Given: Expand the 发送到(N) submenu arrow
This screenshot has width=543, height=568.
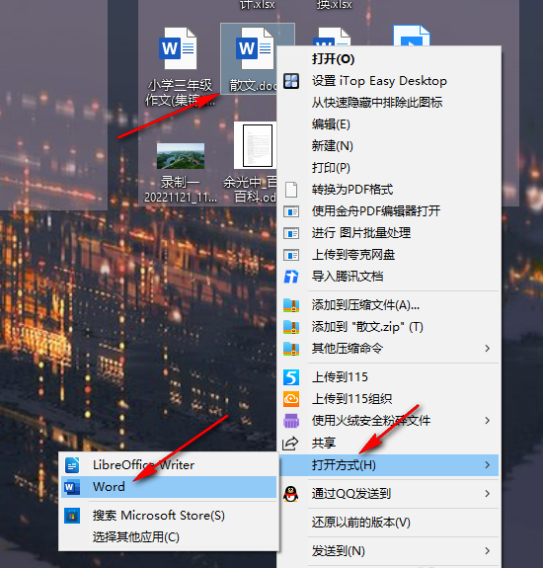Looking at the screenshot, I should [x=488, y=551].
